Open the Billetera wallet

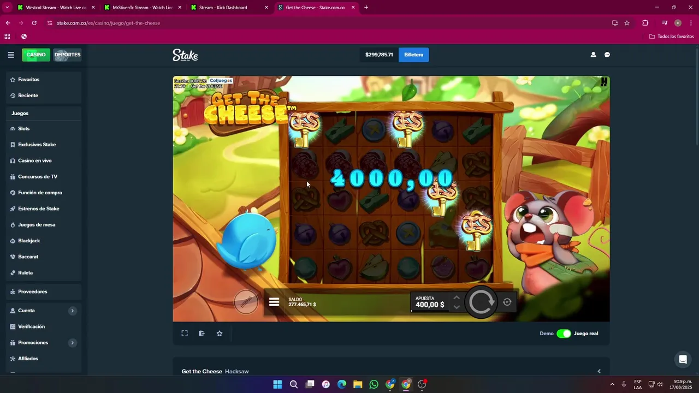point(413,55)
